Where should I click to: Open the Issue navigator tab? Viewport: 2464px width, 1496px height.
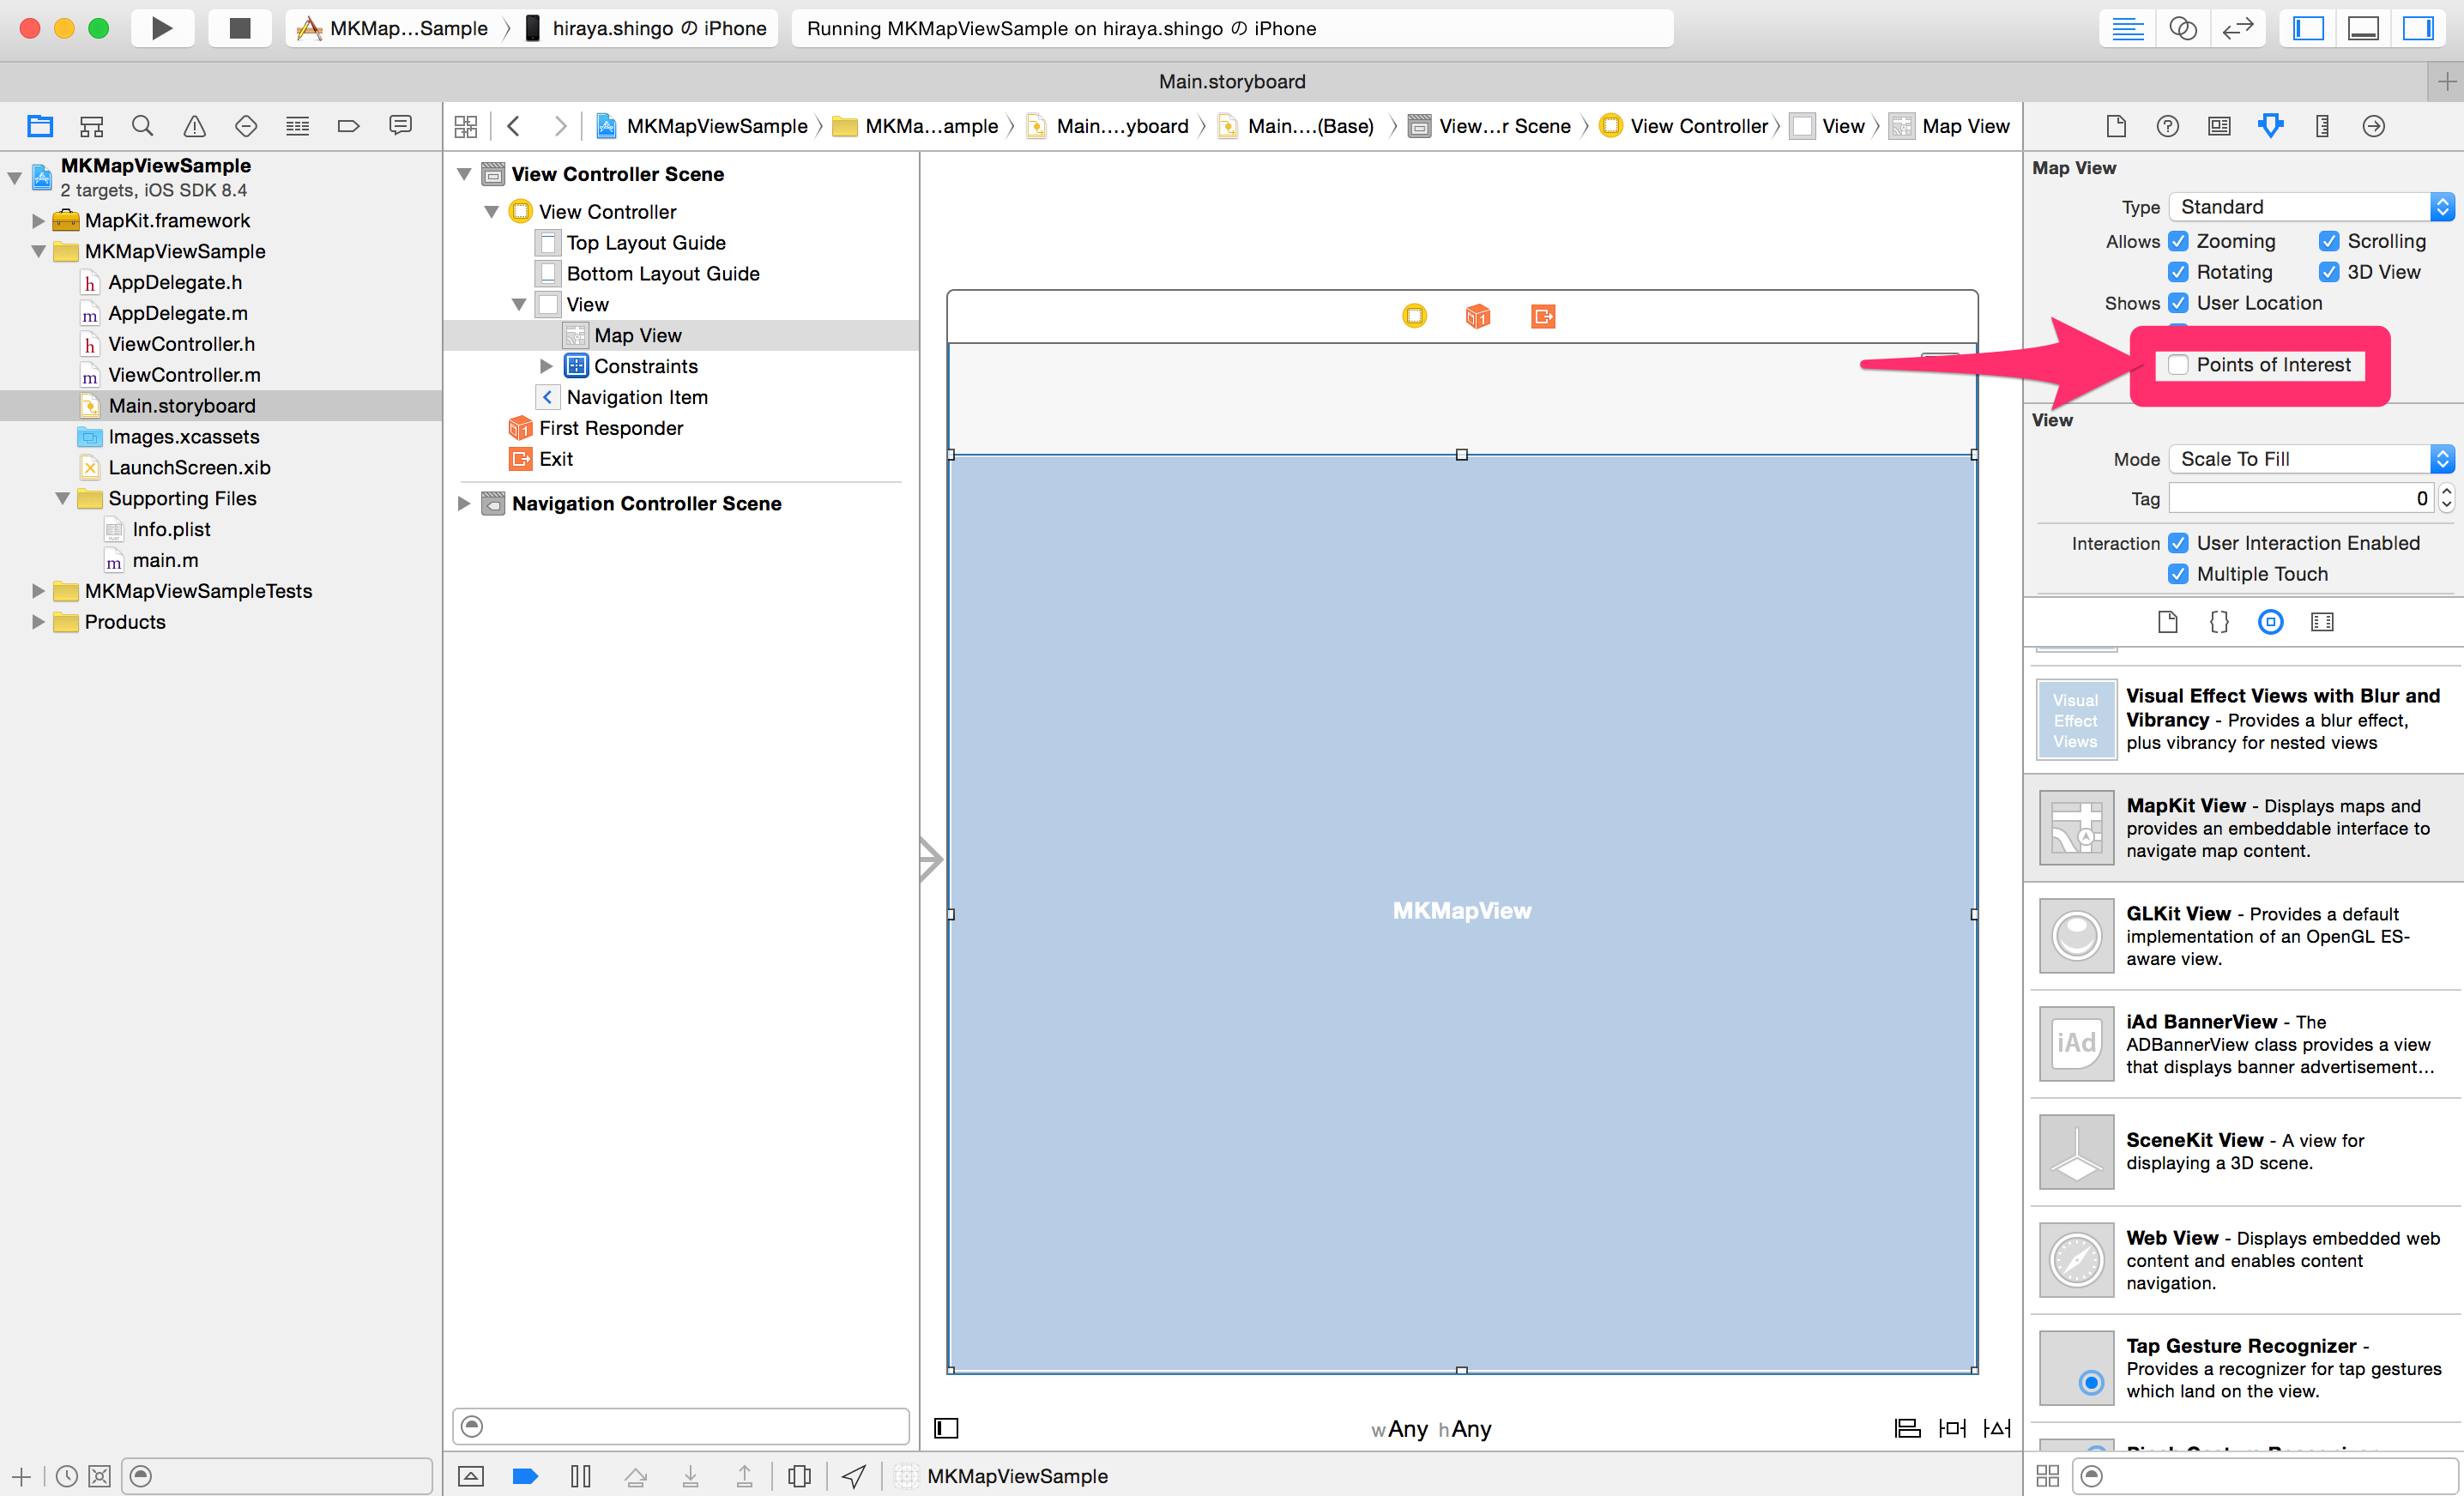pyautogui.click(x=194, y=126)
